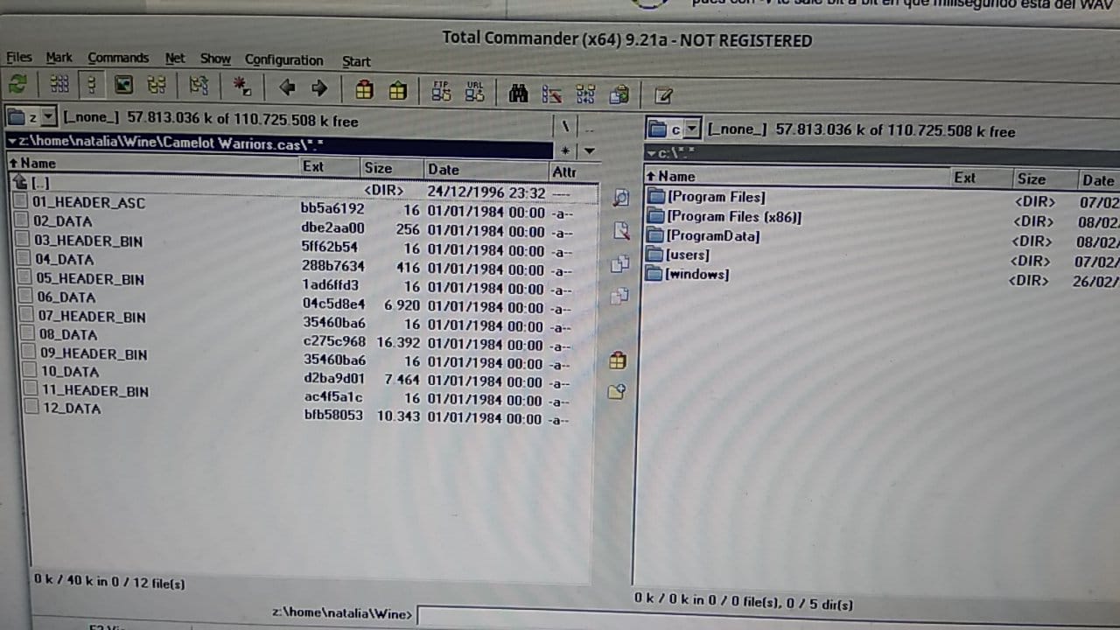
Task: Sort left panel by Size column
Action: [x=392, y=168]
